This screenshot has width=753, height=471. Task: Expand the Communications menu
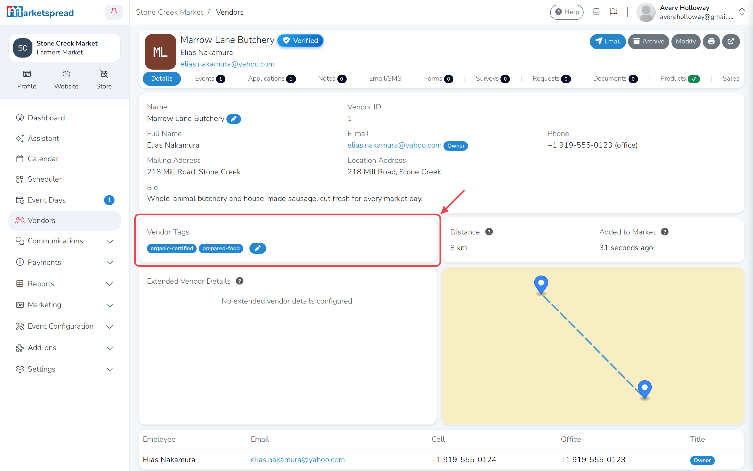pos(65,241)
